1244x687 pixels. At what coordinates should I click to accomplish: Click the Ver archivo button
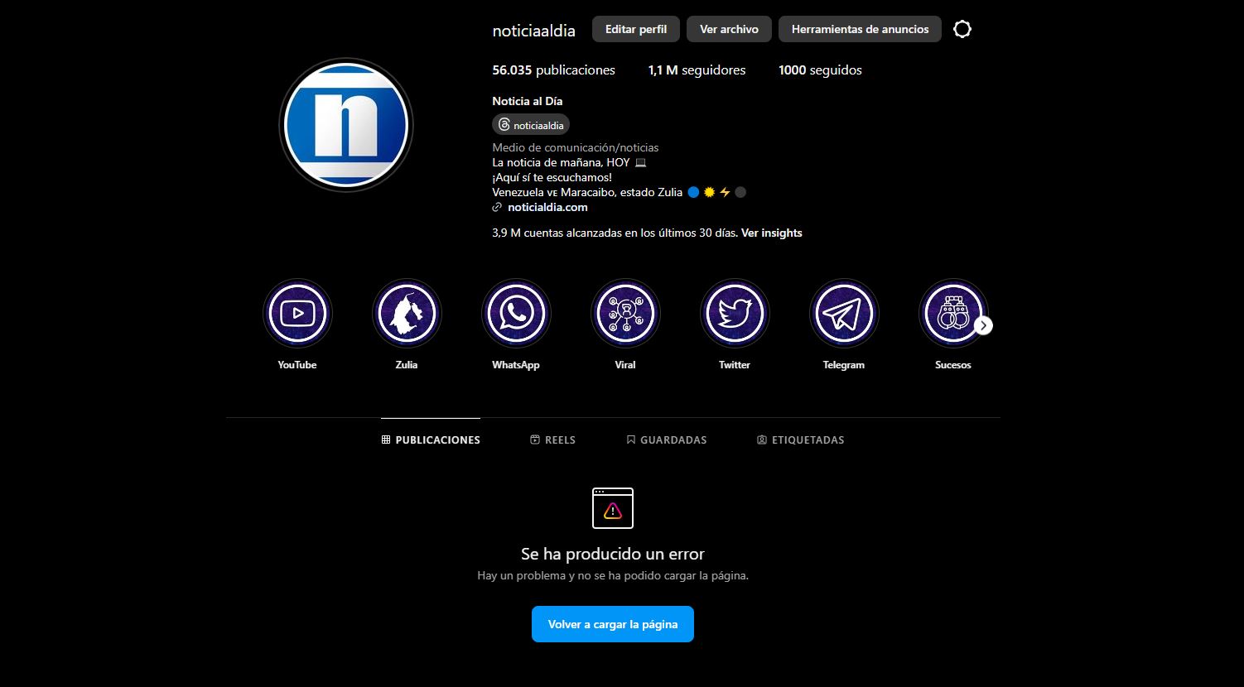729,29
